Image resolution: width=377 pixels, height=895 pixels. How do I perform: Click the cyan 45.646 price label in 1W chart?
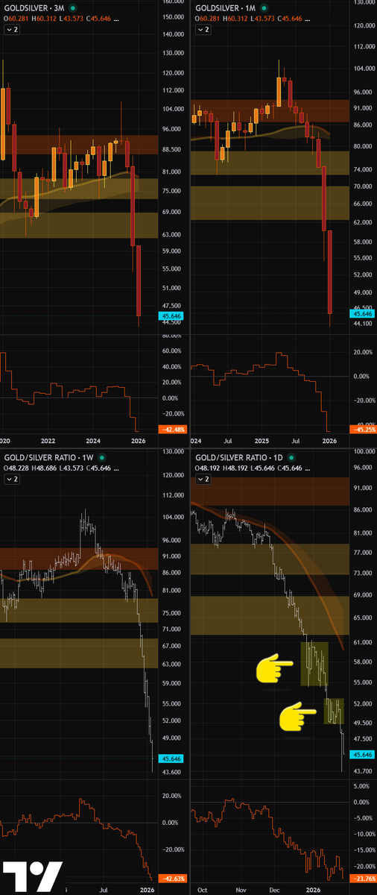(x=171, y=758)
